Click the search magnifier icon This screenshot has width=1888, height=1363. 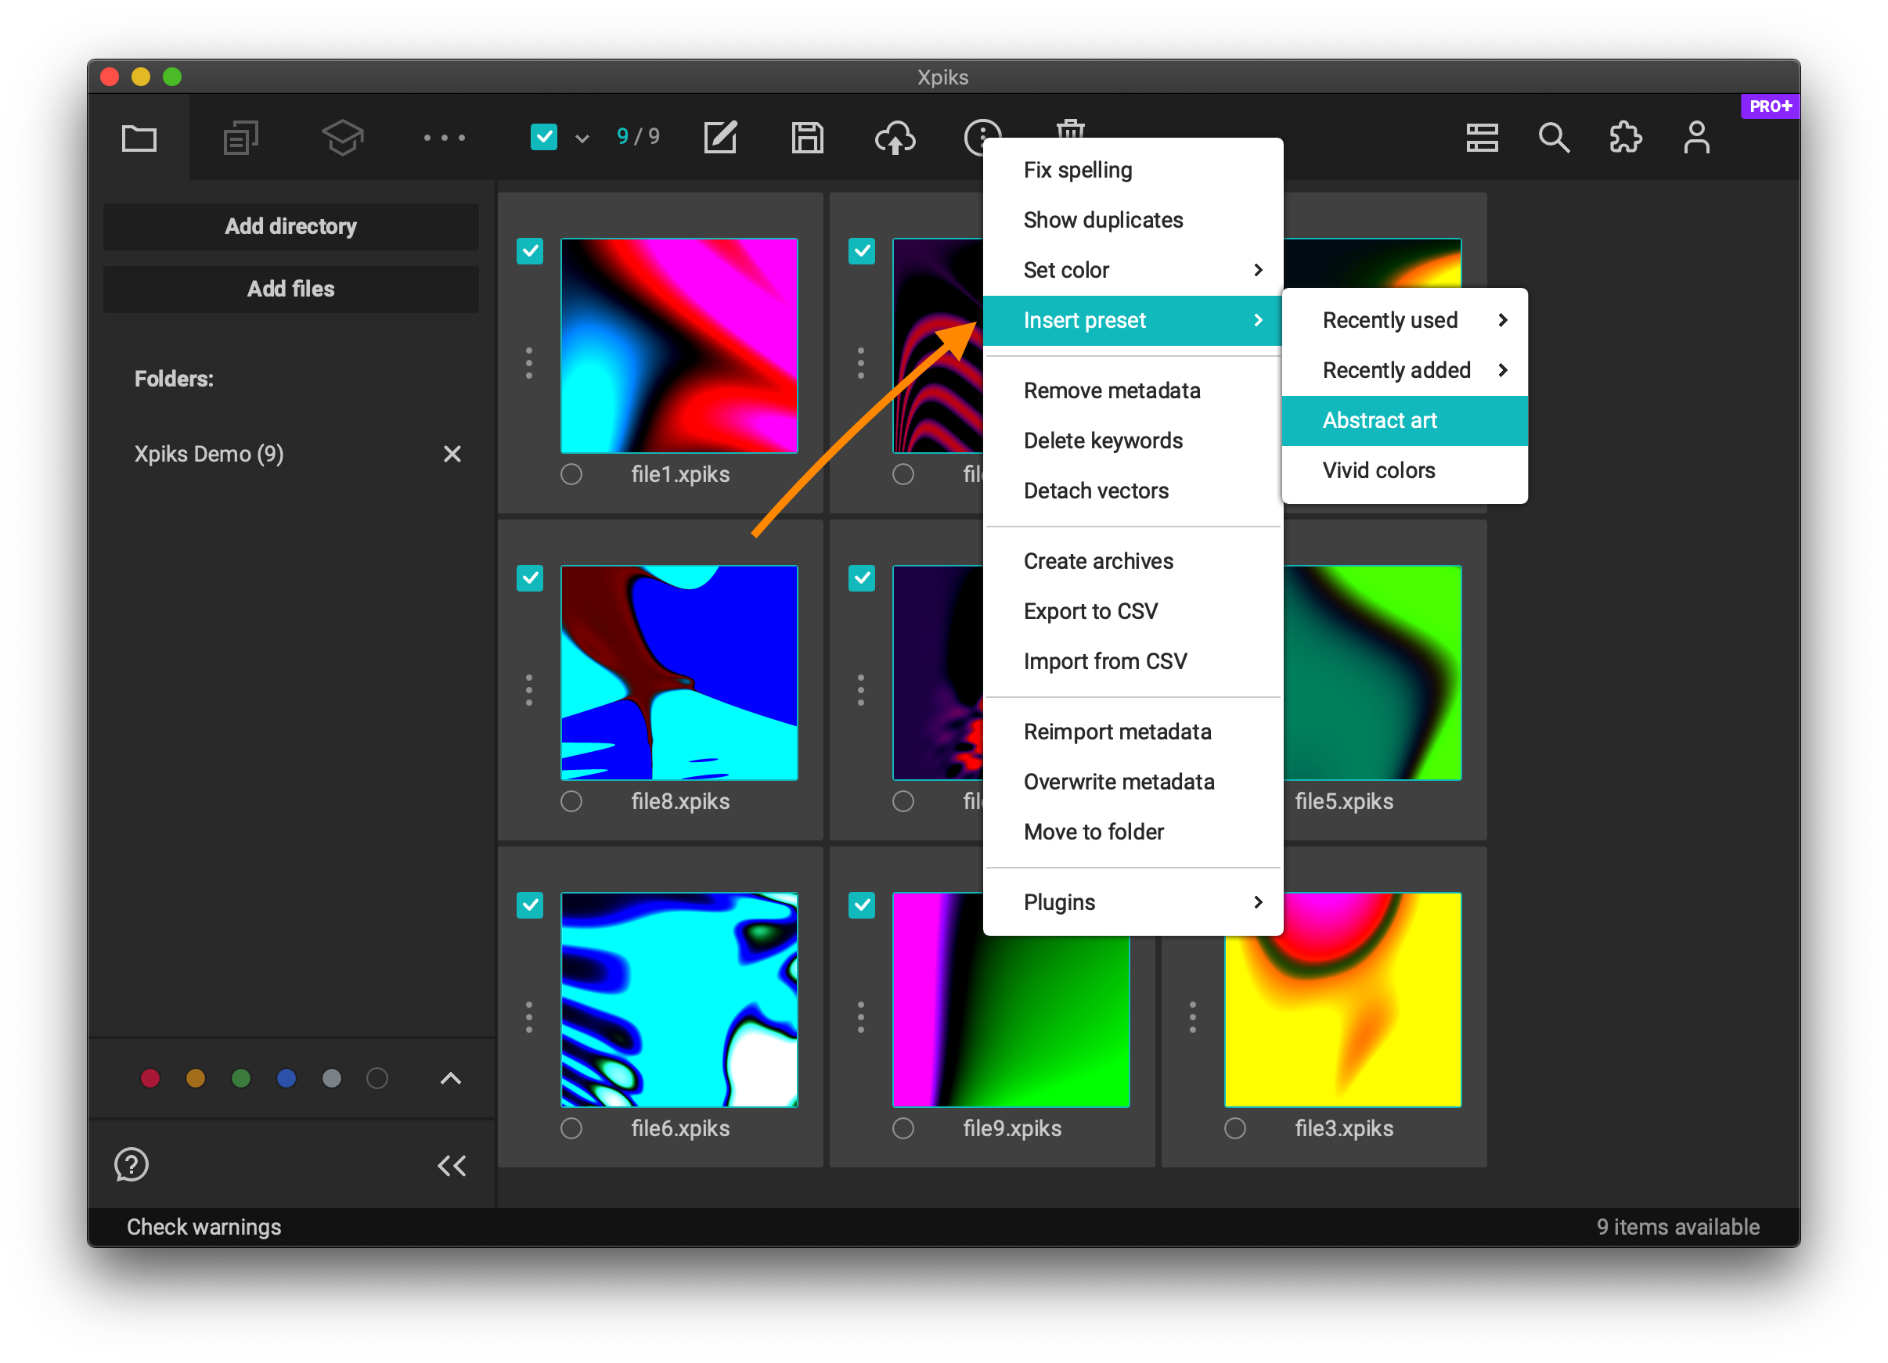coord(1553,137)
